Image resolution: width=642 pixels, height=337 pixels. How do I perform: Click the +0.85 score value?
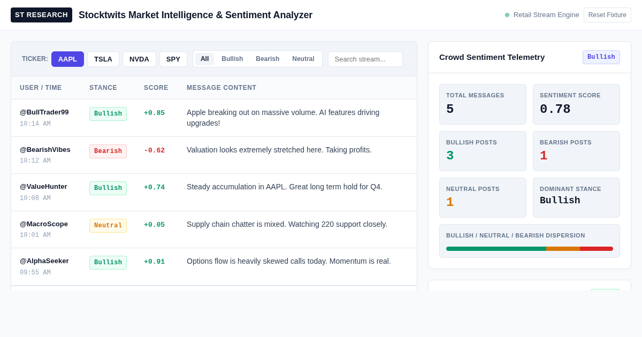pyautogui.click(x=155, y=113)
